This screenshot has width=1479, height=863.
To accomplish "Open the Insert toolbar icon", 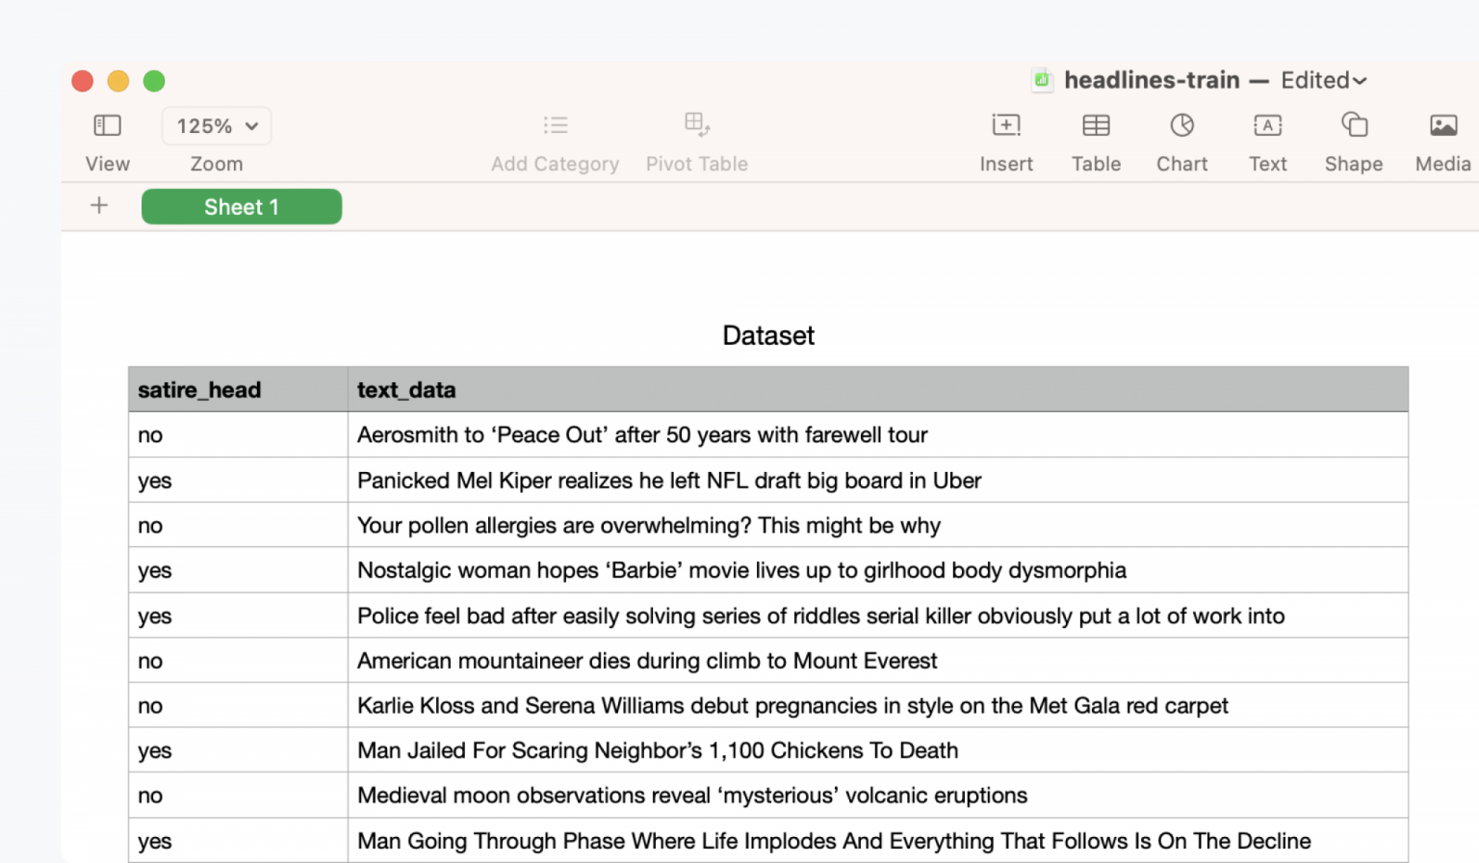I will click(1006, 125).
